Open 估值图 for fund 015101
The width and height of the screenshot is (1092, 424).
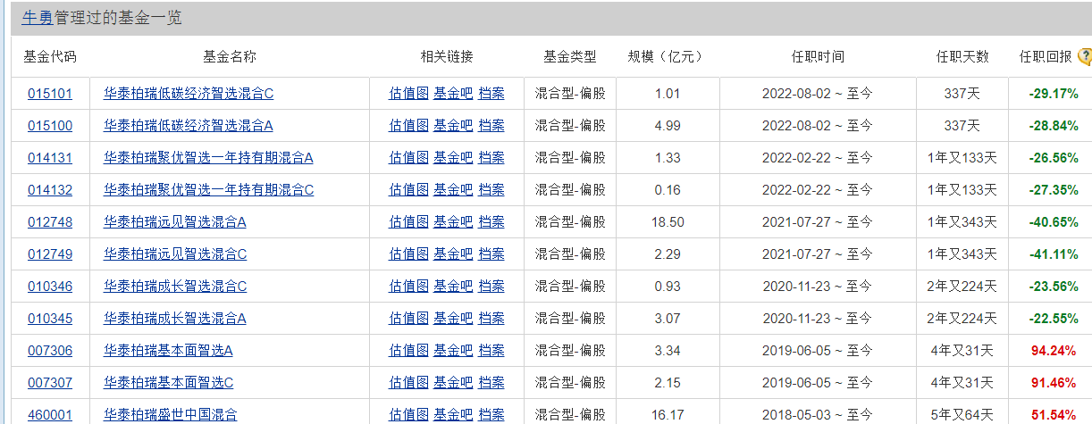point(408,93)
